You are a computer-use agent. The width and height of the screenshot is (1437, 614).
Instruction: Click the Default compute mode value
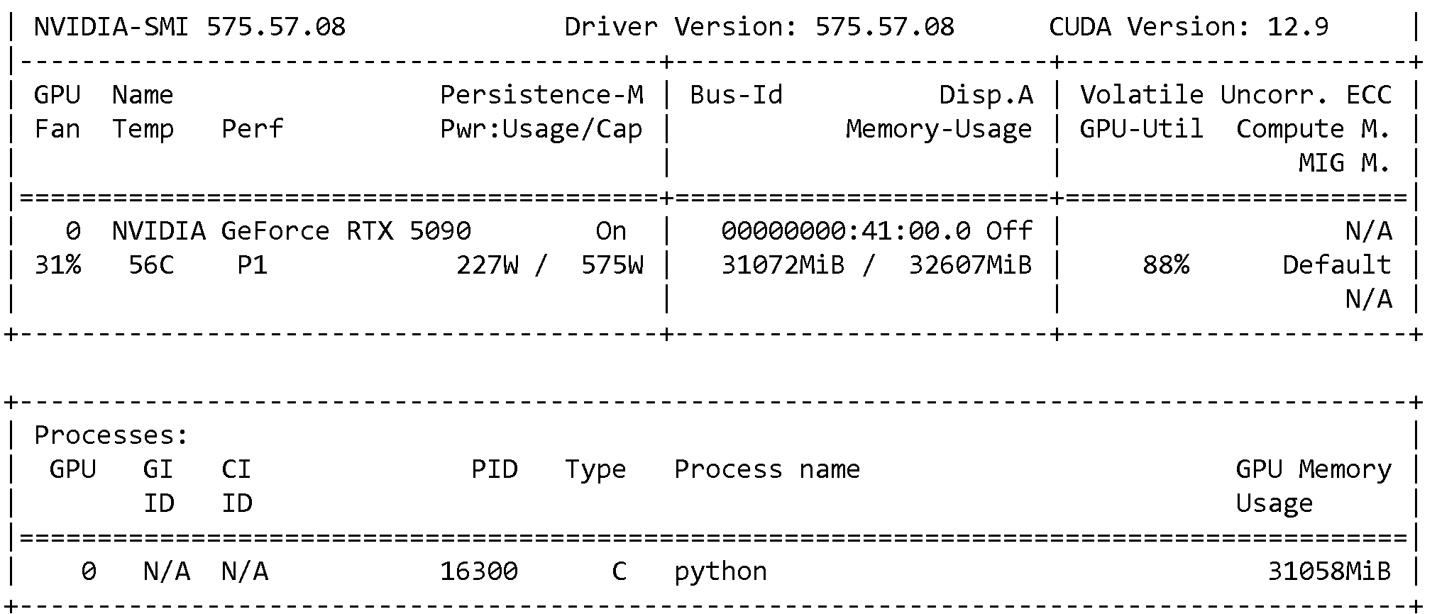click(x=1336, y=265)
